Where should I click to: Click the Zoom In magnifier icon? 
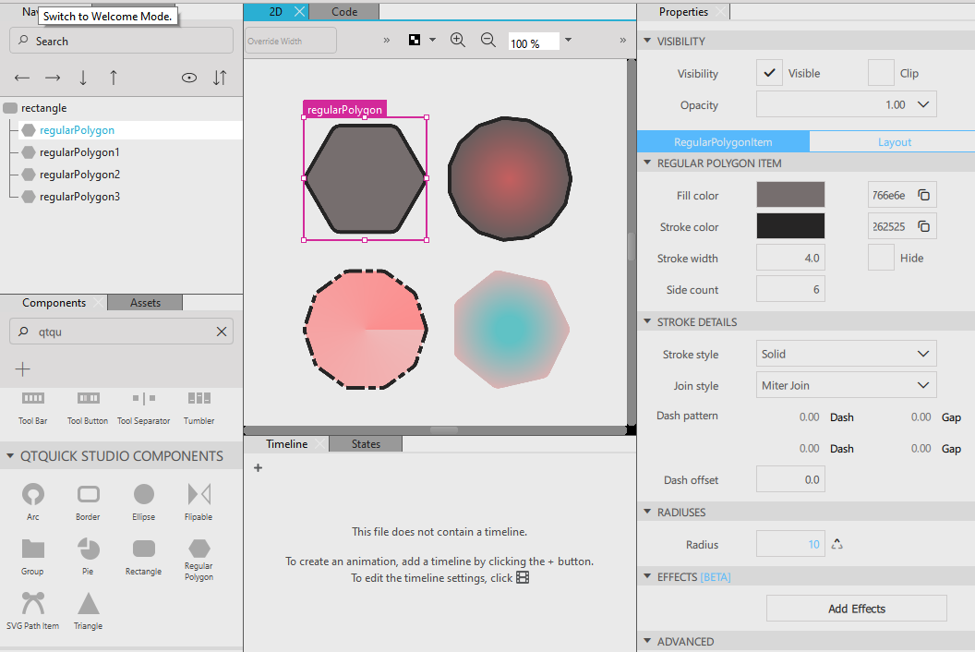[457, 40]
